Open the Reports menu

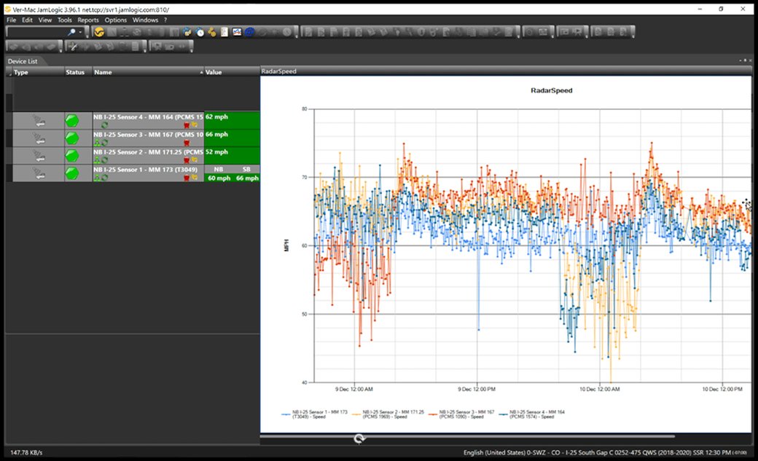tap(88, 20)
